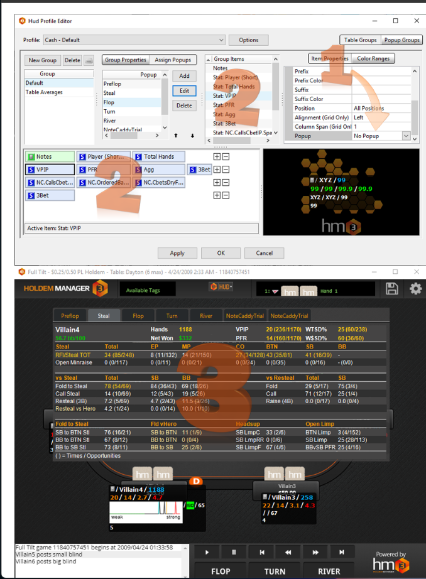Click the Play button in replayer

207,552
